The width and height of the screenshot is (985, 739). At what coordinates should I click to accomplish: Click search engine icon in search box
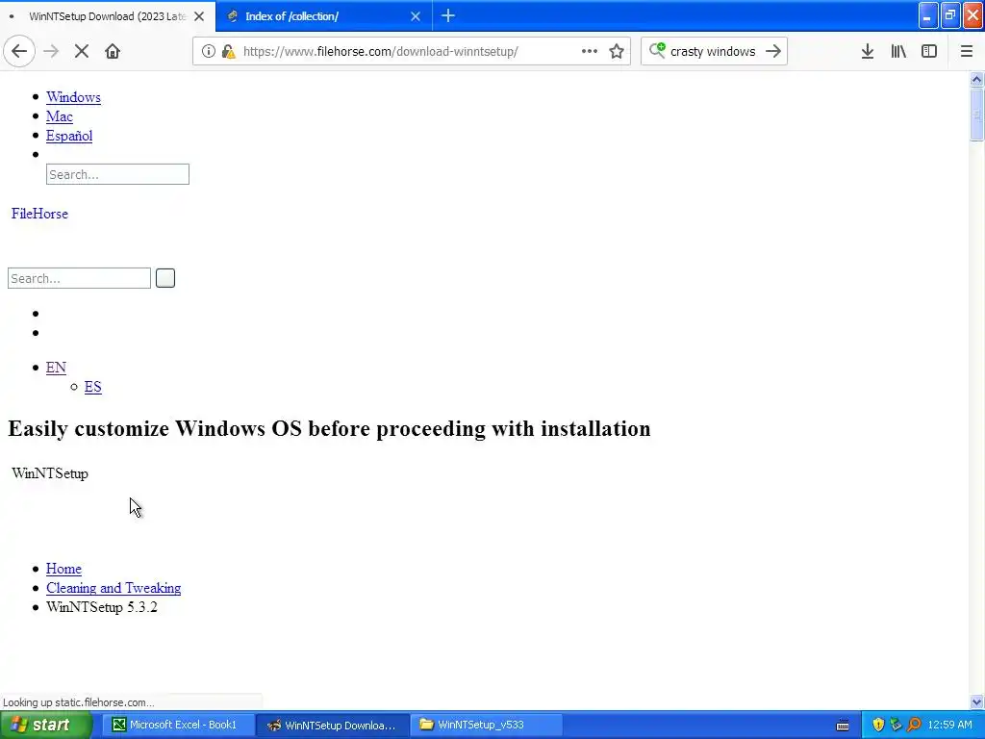(657, 50)
